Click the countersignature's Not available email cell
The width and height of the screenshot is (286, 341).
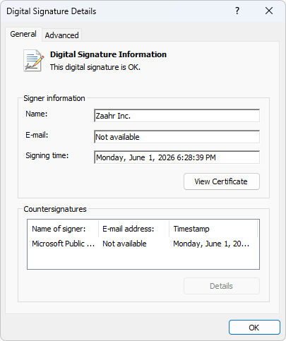[x=124, y=244]
